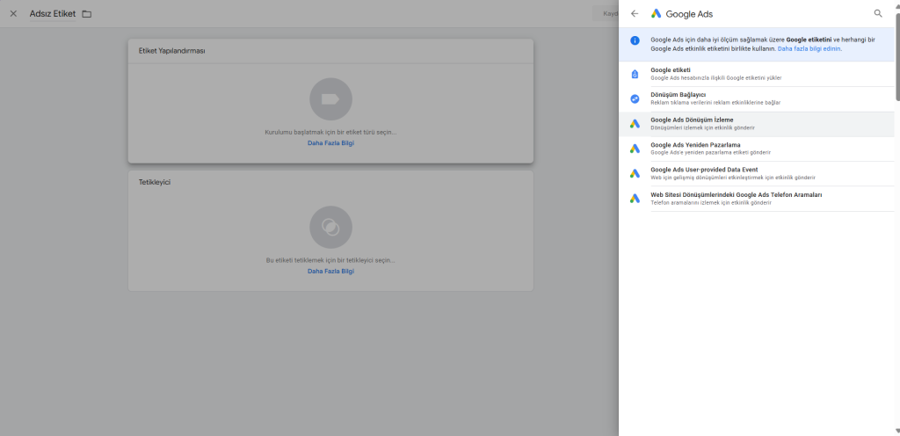
Task: Open the Daha fazla bilgi edinin link
Action: pos(809,49)
